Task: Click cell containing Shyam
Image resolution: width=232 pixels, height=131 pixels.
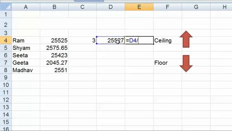Action: click(x=26, y=48)
